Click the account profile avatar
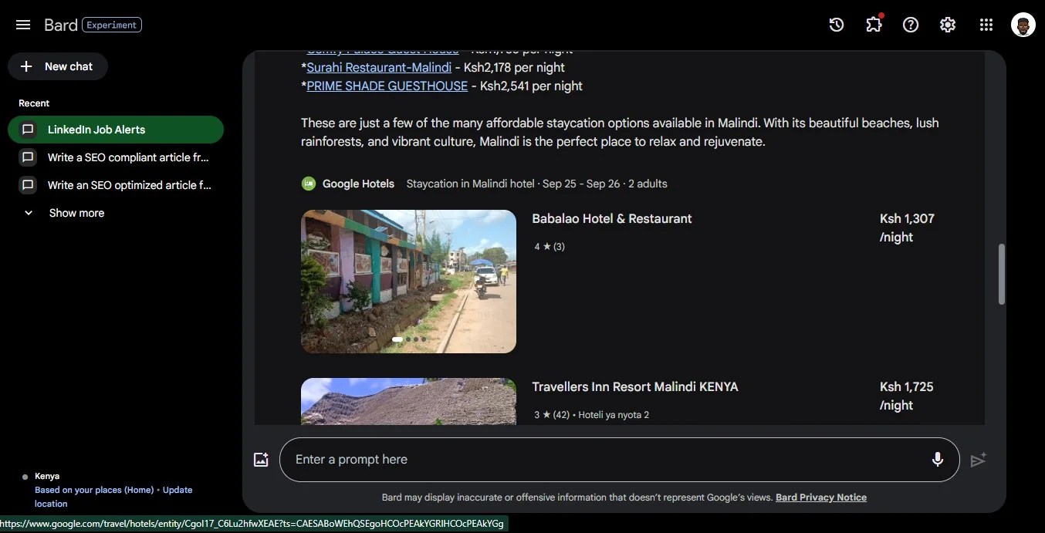1045x533 pixels. coord(1023,25)
